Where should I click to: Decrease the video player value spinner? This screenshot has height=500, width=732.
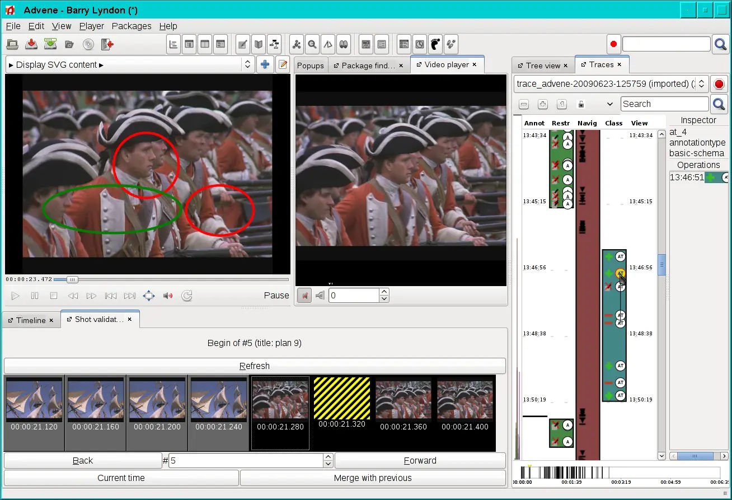384,299
